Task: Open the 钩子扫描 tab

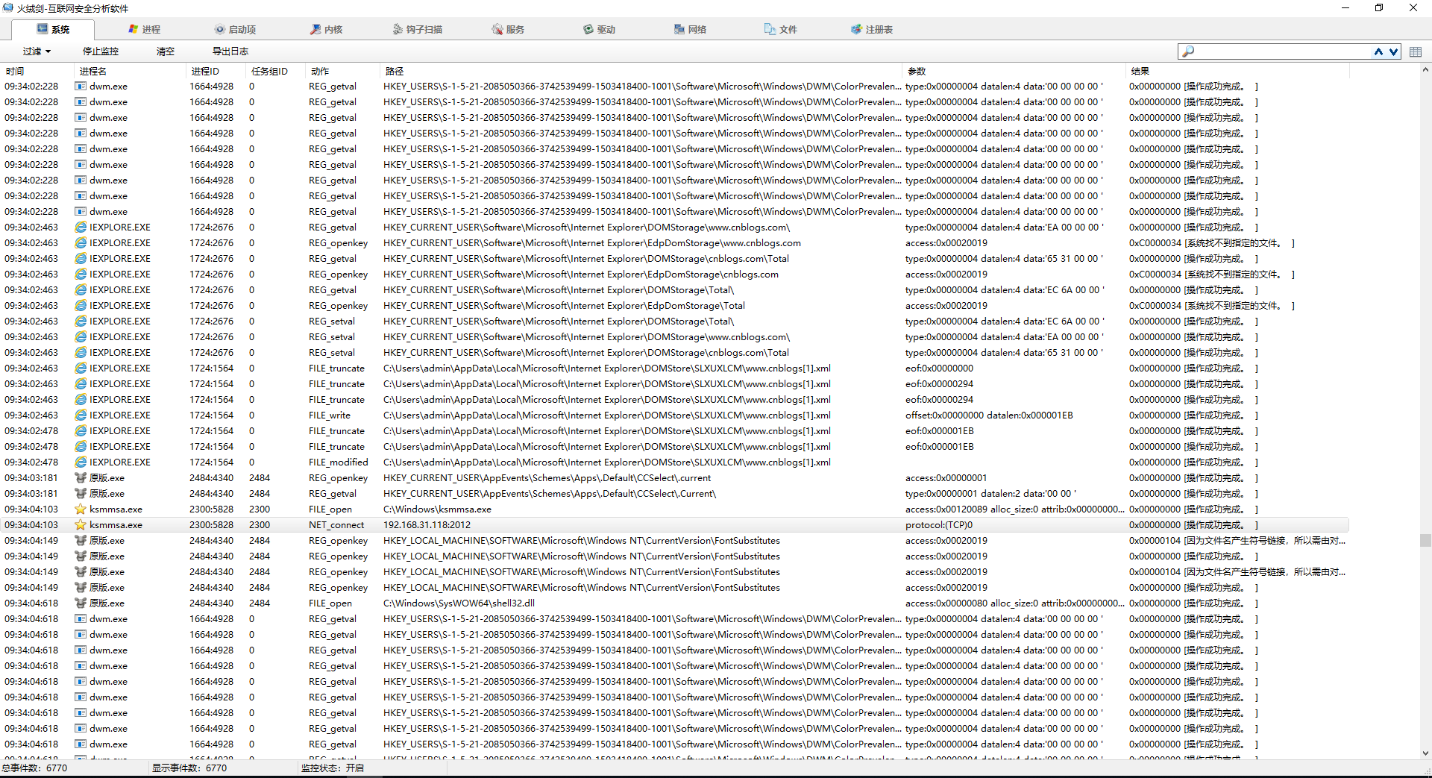Action: [418, 29]
